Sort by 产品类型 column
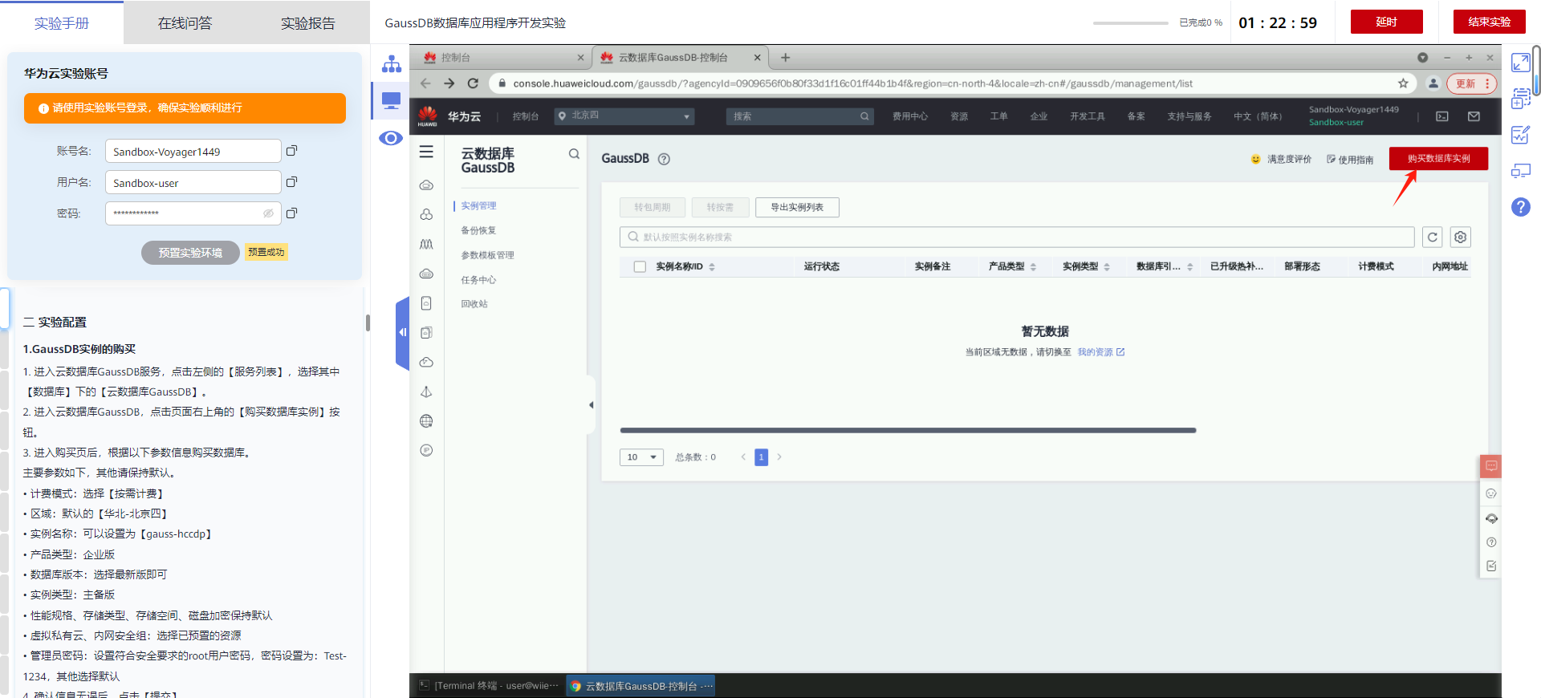Viewport: 1541px width, 698px height. point(1033,267)
